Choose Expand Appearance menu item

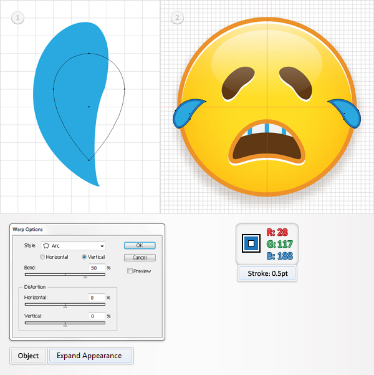89,356
